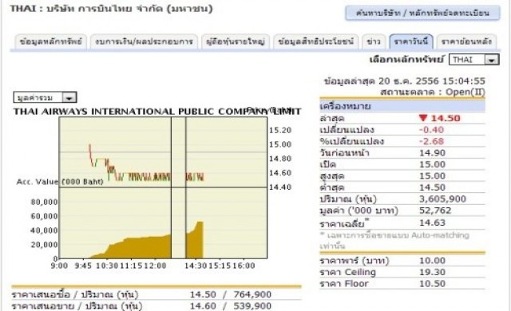511x311 pixels.
Task: Click the percent change value -2.68
Action: pyautogui.click(x=431, y=141)
